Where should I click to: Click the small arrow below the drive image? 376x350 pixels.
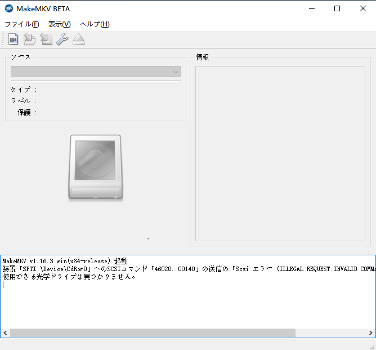pos(148,238)
